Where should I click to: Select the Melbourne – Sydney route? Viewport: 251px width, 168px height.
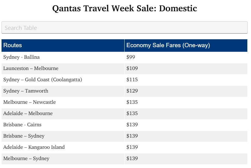point(26,159)
